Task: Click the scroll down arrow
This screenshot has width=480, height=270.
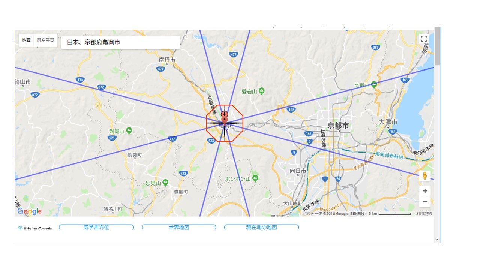Action: (437, 239)
